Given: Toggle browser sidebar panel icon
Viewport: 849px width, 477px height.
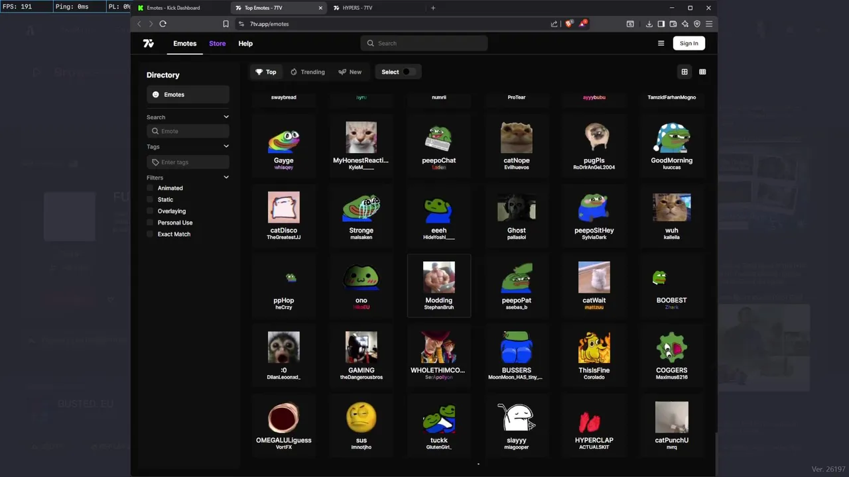Looking at the screenshot, I should [x=661, y=24].
